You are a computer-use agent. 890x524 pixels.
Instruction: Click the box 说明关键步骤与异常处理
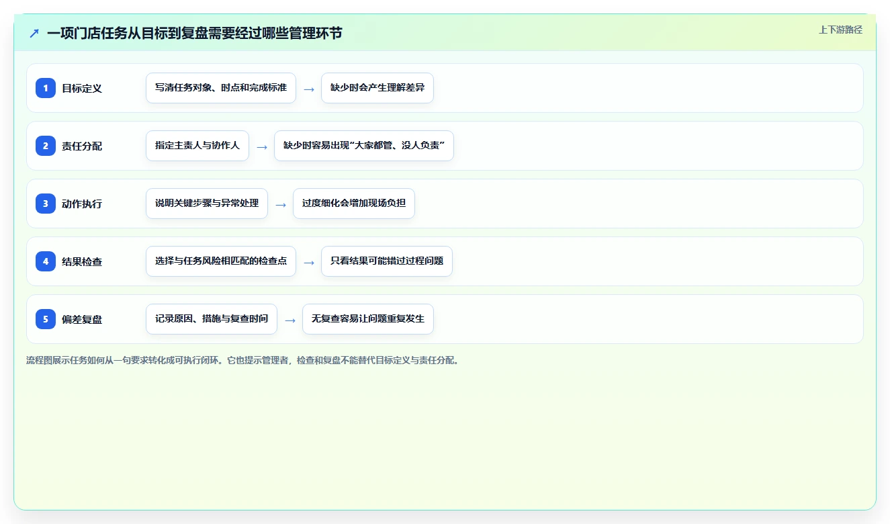207,204
